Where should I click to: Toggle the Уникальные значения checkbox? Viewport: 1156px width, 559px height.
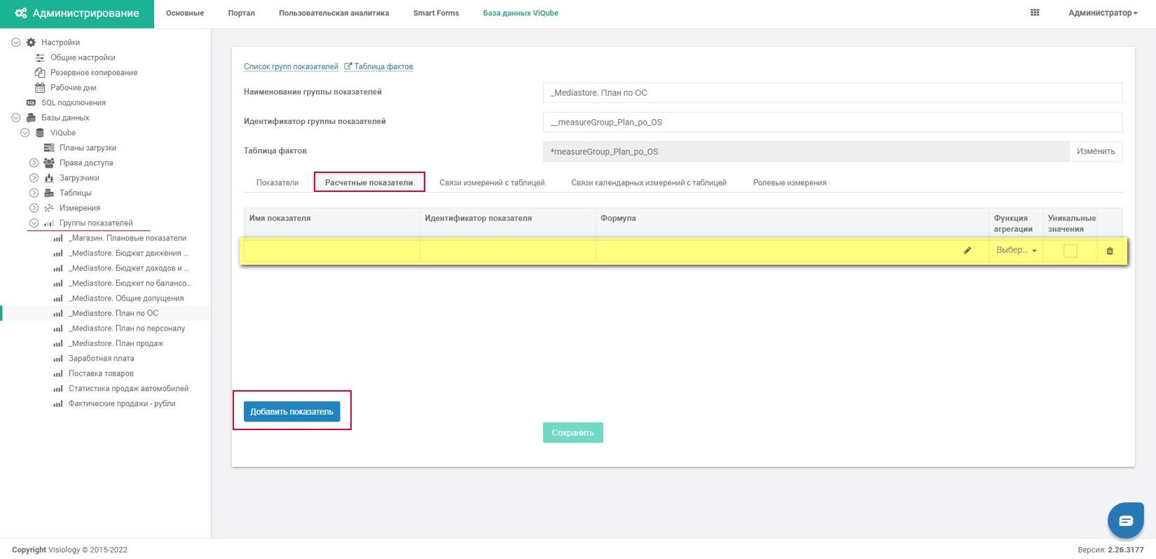(1071, 251)
